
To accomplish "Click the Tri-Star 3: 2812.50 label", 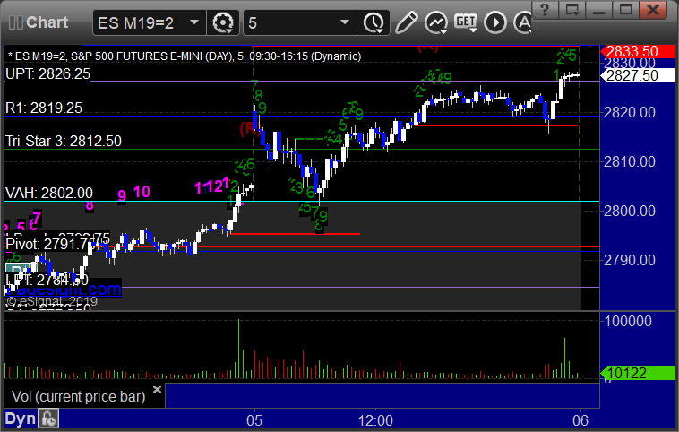I will (64, 141).
